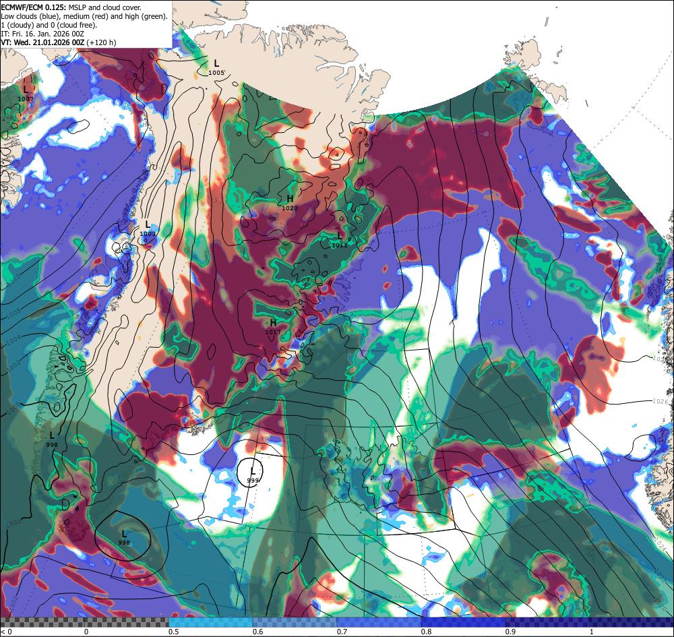Click the initialization time 'IT: Fri. 16. Jan. 2026 00Z'
The width and height of the screenshot is (674, 637).
(x=42, y=34)
